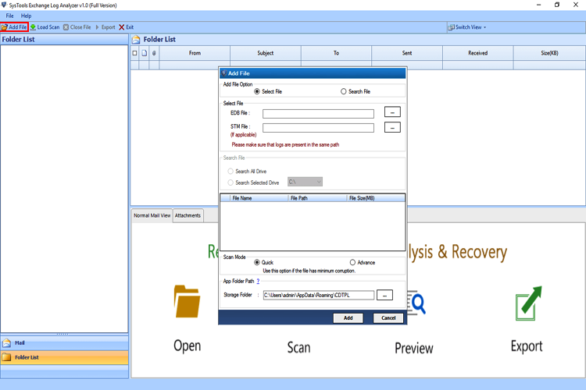586x390 pixels.
Task: Click the green Export arrow icon
Action: click(528, 303)
